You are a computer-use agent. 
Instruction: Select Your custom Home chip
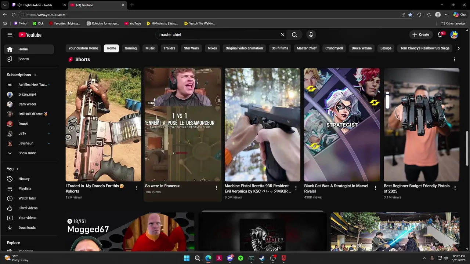pos(83,48)
